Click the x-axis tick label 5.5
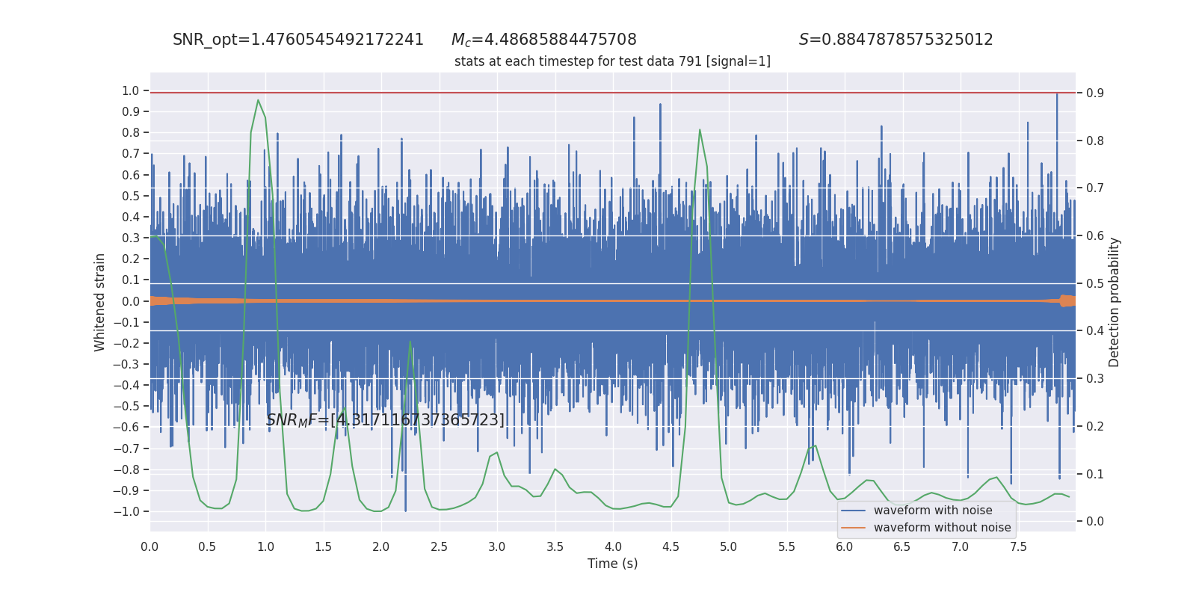Screen dimensions: 1196x598 [786, 547]
